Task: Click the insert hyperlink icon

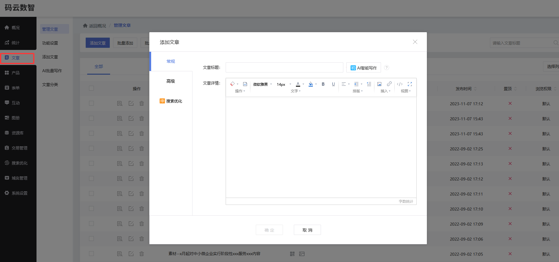Action: pyautogui.click(x=389, y=84)
